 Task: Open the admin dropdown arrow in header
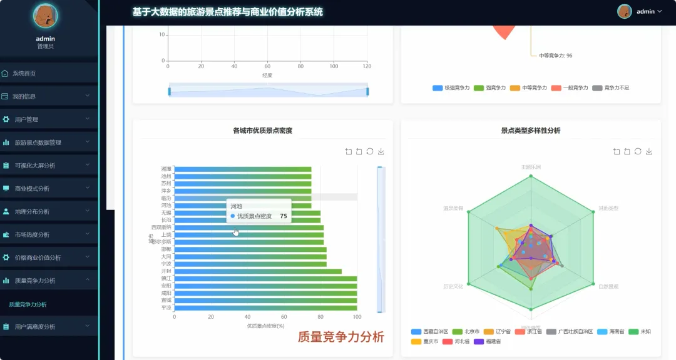point(660,12)
